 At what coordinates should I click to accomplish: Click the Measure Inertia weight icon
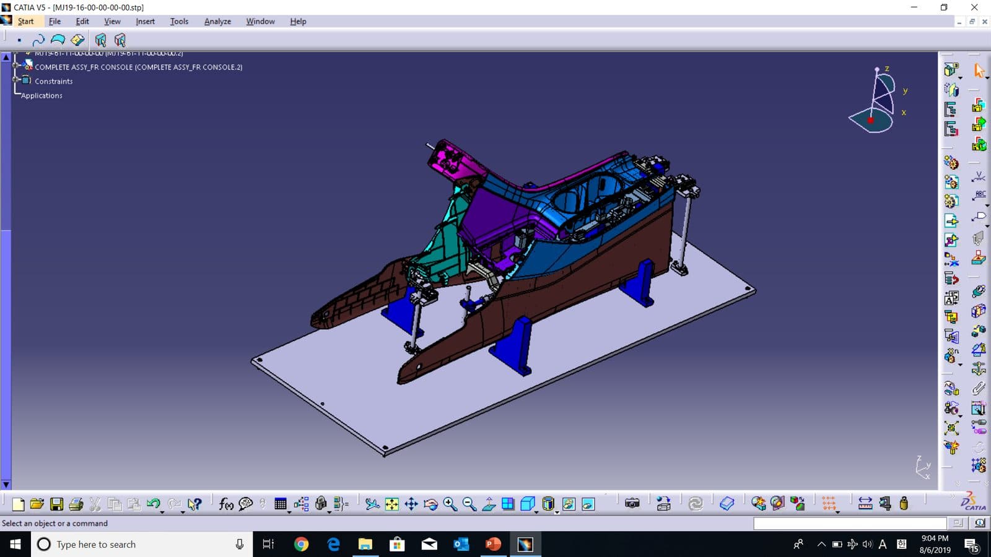904,504
